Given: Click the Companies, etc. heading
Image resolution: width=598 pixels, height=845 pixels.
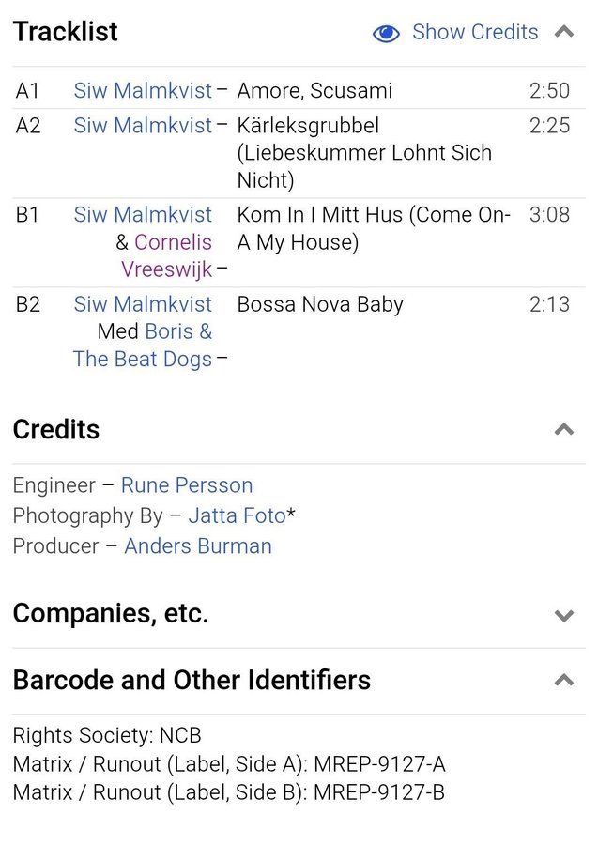Looking at the screenshot, I should point(111,614).
